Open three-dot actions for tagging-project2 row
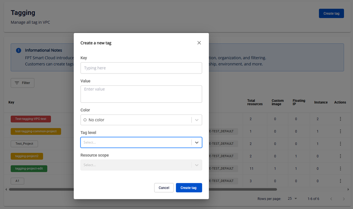This screenshot has width=353, height=209. pyautogui.click(x=340, y=156)
